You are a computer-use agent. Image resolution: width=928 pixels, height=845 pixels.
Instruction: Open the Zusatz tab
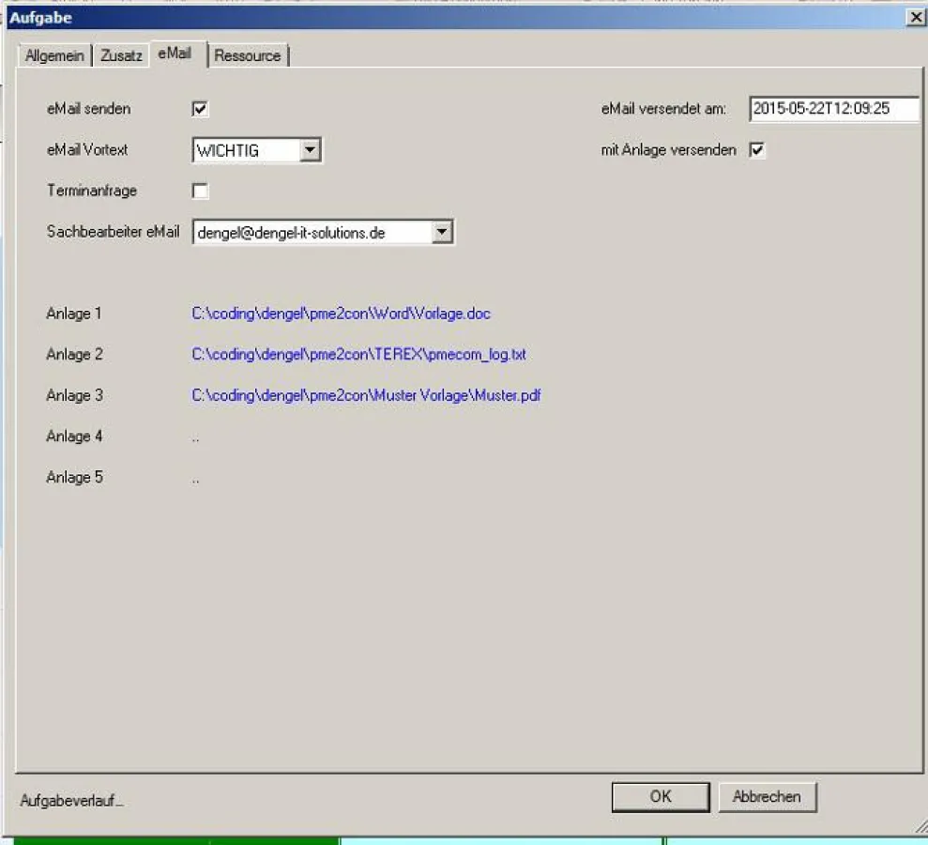[121, 55]
